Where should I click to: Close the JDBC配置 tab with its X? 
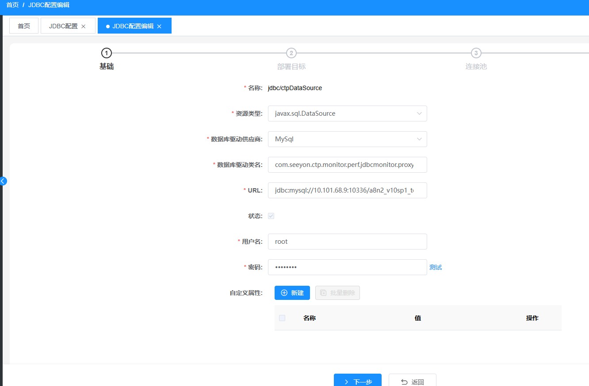84,26
